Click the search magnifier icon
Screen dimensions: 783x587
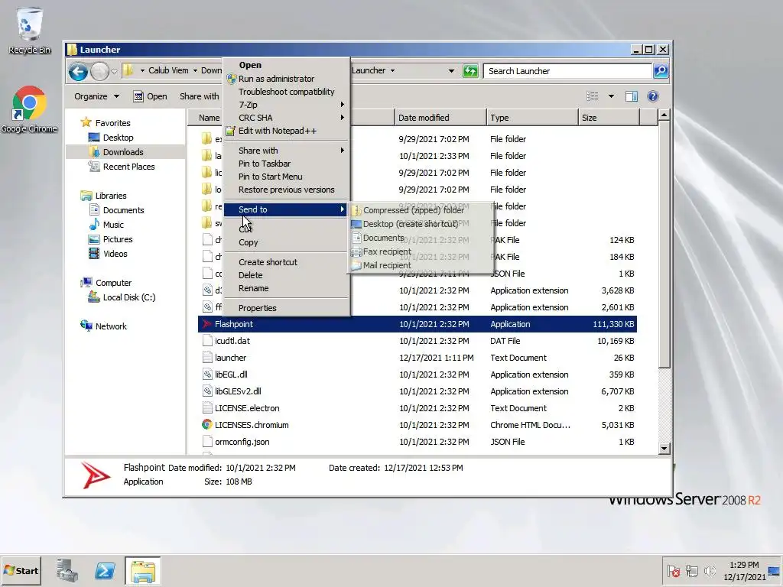pos(660,71)
